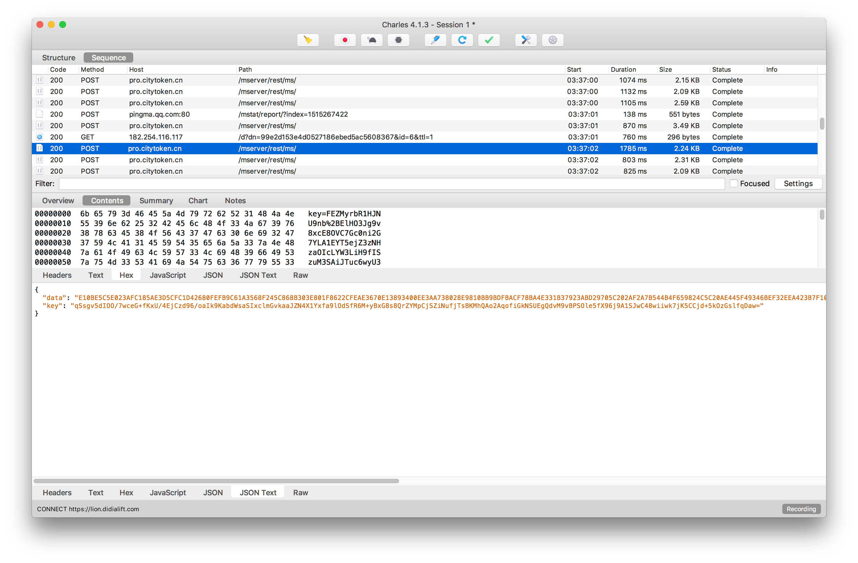Select request pane Hex tab
Screen dimensions: 858x563
[x=126, y=275]
